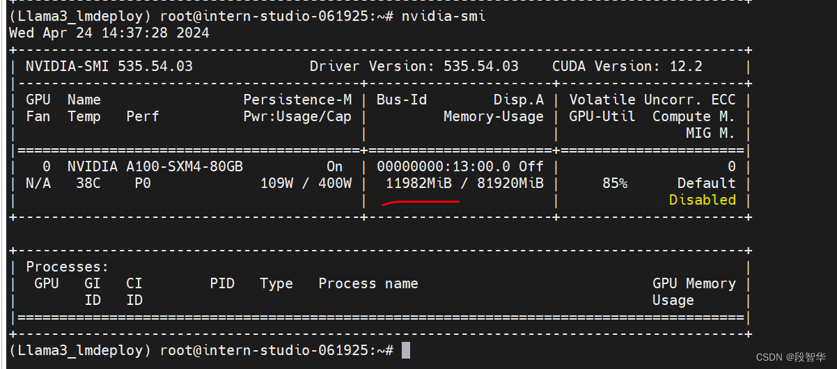
Task: Select Driver Version: 535.54.03 text
Action: point(414,66)
